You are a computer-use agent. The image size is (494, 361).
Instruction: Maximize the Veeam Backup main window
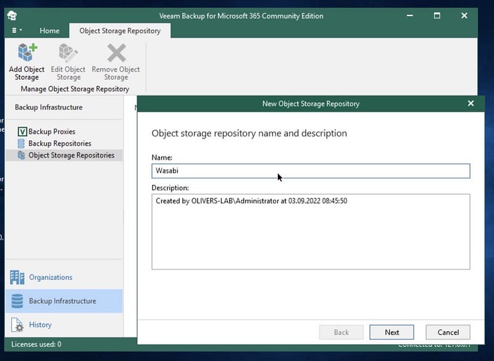pyautogui.click(x=437, y=15)
